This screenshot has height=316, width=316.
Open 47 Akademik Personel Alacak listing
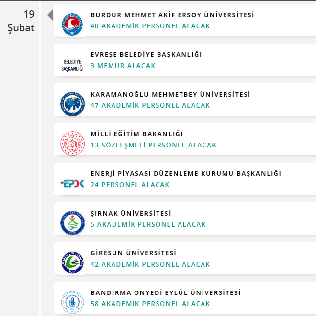pyautogui.click(x=150, y=105)
